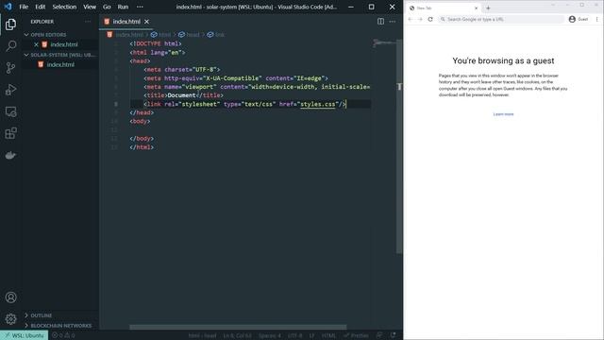The width and height of the screenshot is (604, 340).
Task: Click the feedback icon in the status bar
Action: point(379,335)
